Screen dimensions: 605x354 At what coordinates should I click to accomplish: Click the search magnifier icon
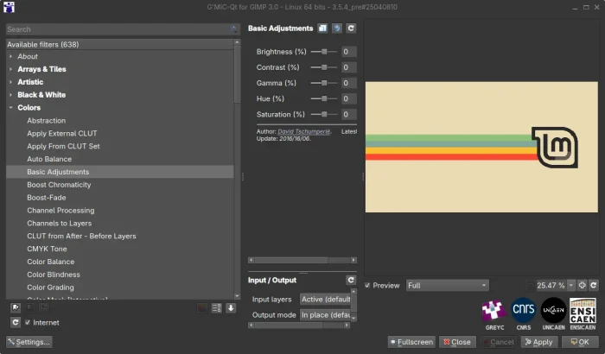[x=234, y=29]
